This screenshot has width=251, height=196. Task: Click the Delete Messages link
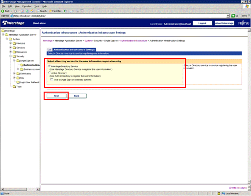tap(238, 188)
